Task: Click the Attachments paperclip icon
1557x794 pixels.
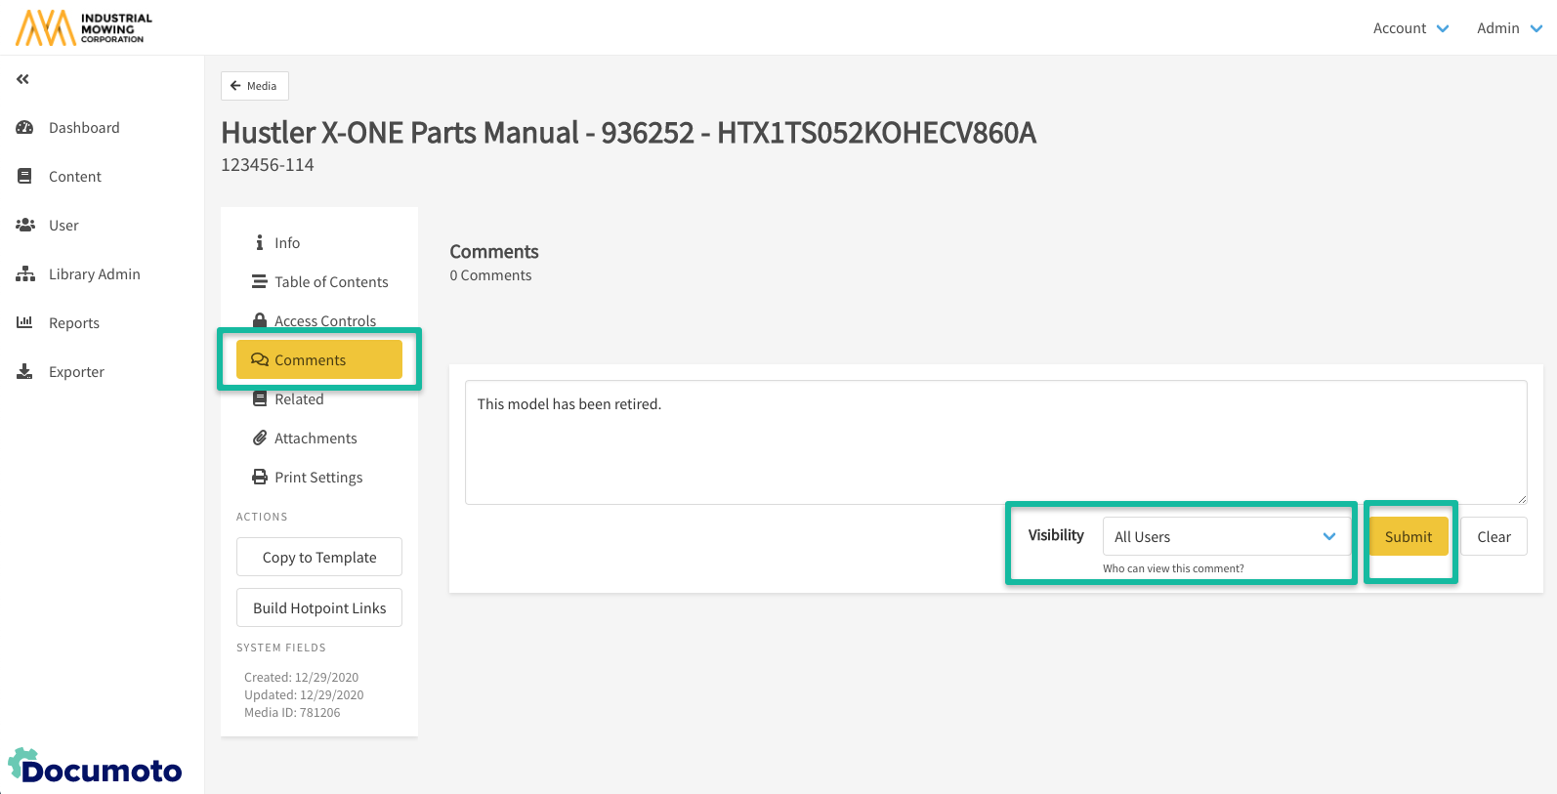Action: (x=260, y=439)
